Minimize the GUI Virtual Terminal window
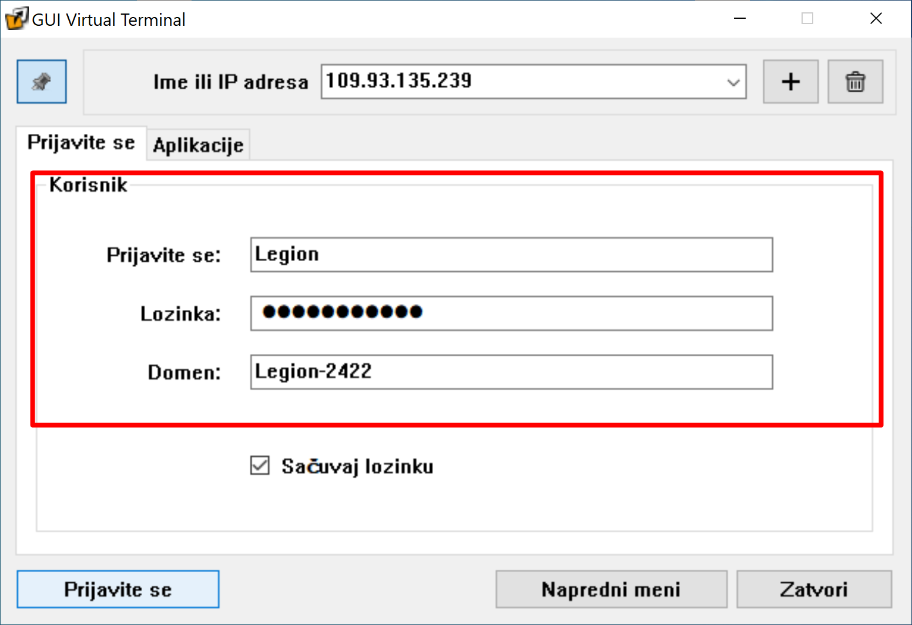The width and height of the screenshot is (912, 625). point(740,19)
